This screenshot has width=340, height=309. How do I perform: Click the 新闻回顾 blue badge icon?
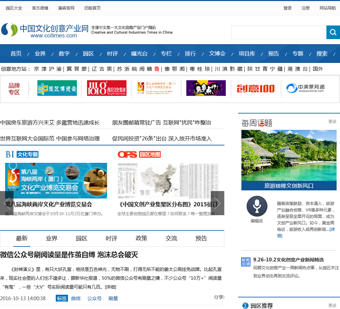pyautogui.click(x=246, y=262)
